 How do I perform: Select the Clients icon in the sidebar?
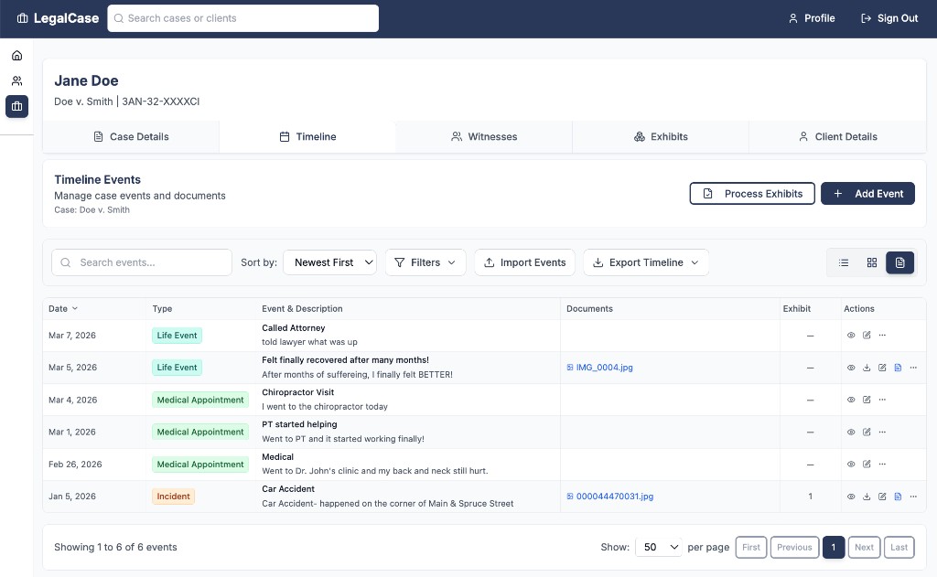pyautogui.click(x=16, y=80)
